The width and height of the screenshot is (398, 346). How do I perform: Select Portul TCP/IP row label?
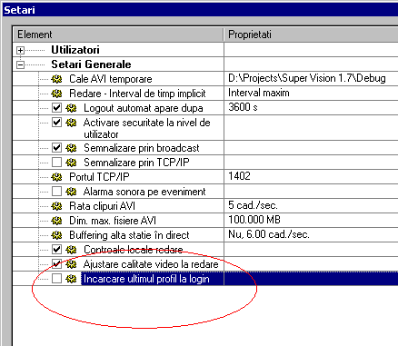(99, 177)
